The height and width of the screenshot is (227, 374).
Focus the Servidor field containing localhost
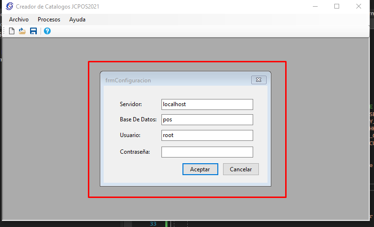click(x=207, y=104)
